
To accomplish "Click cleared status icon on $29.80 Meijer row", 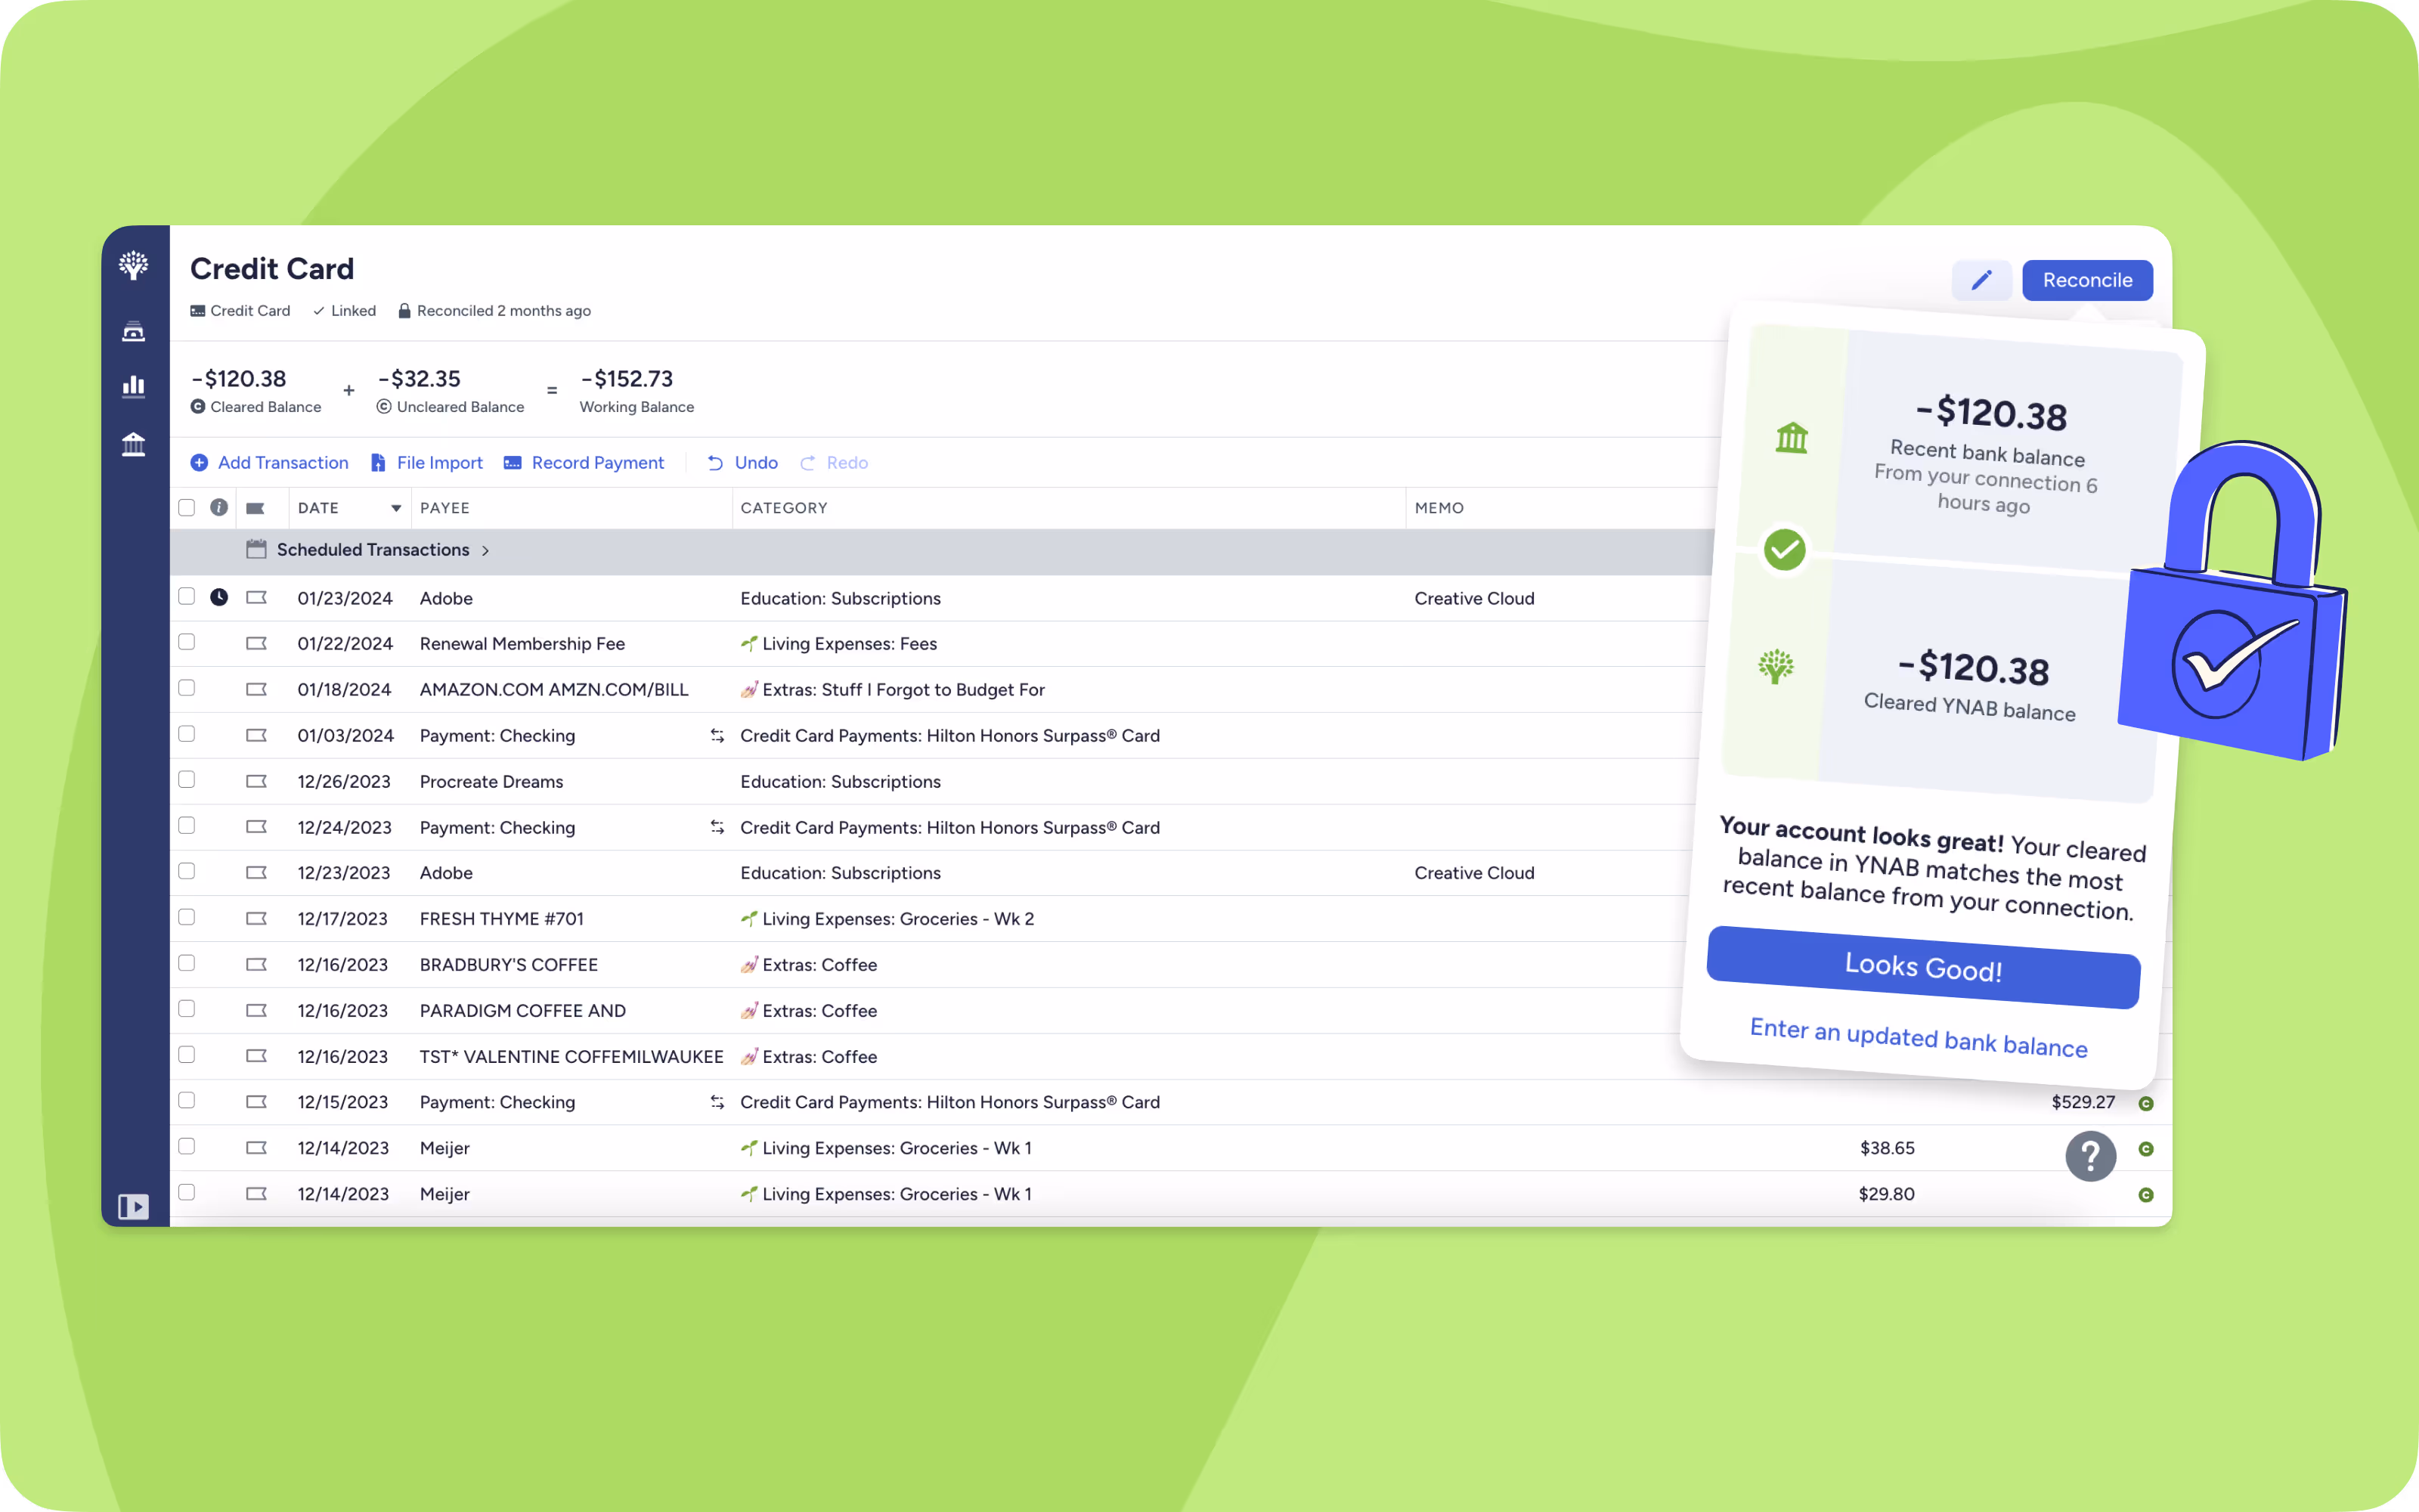I will coord(2145,1195).
